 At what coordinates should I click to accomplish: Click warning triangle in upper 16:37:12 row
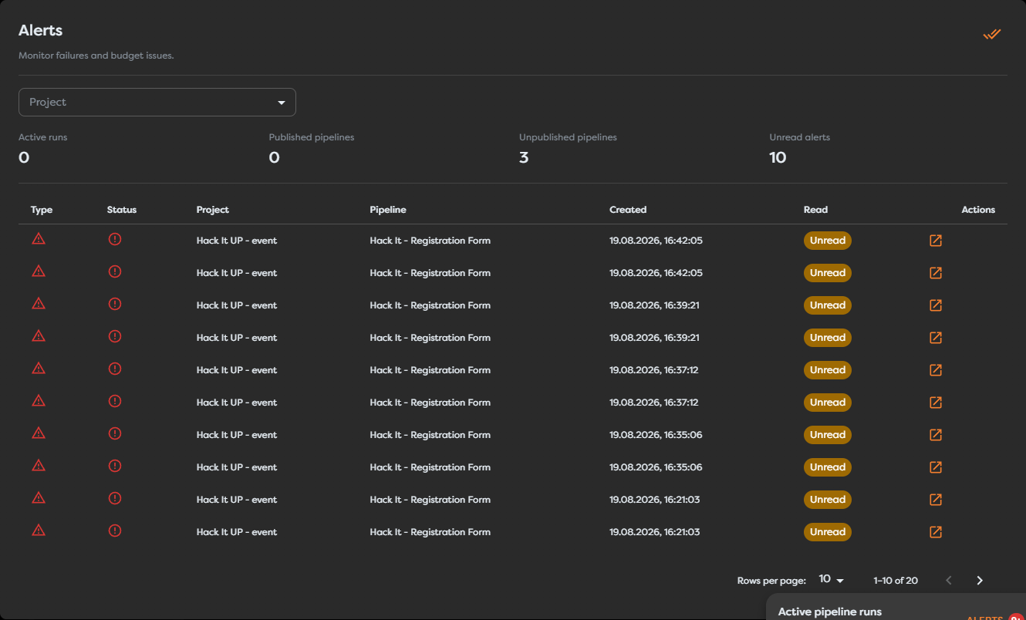(39, 369)
